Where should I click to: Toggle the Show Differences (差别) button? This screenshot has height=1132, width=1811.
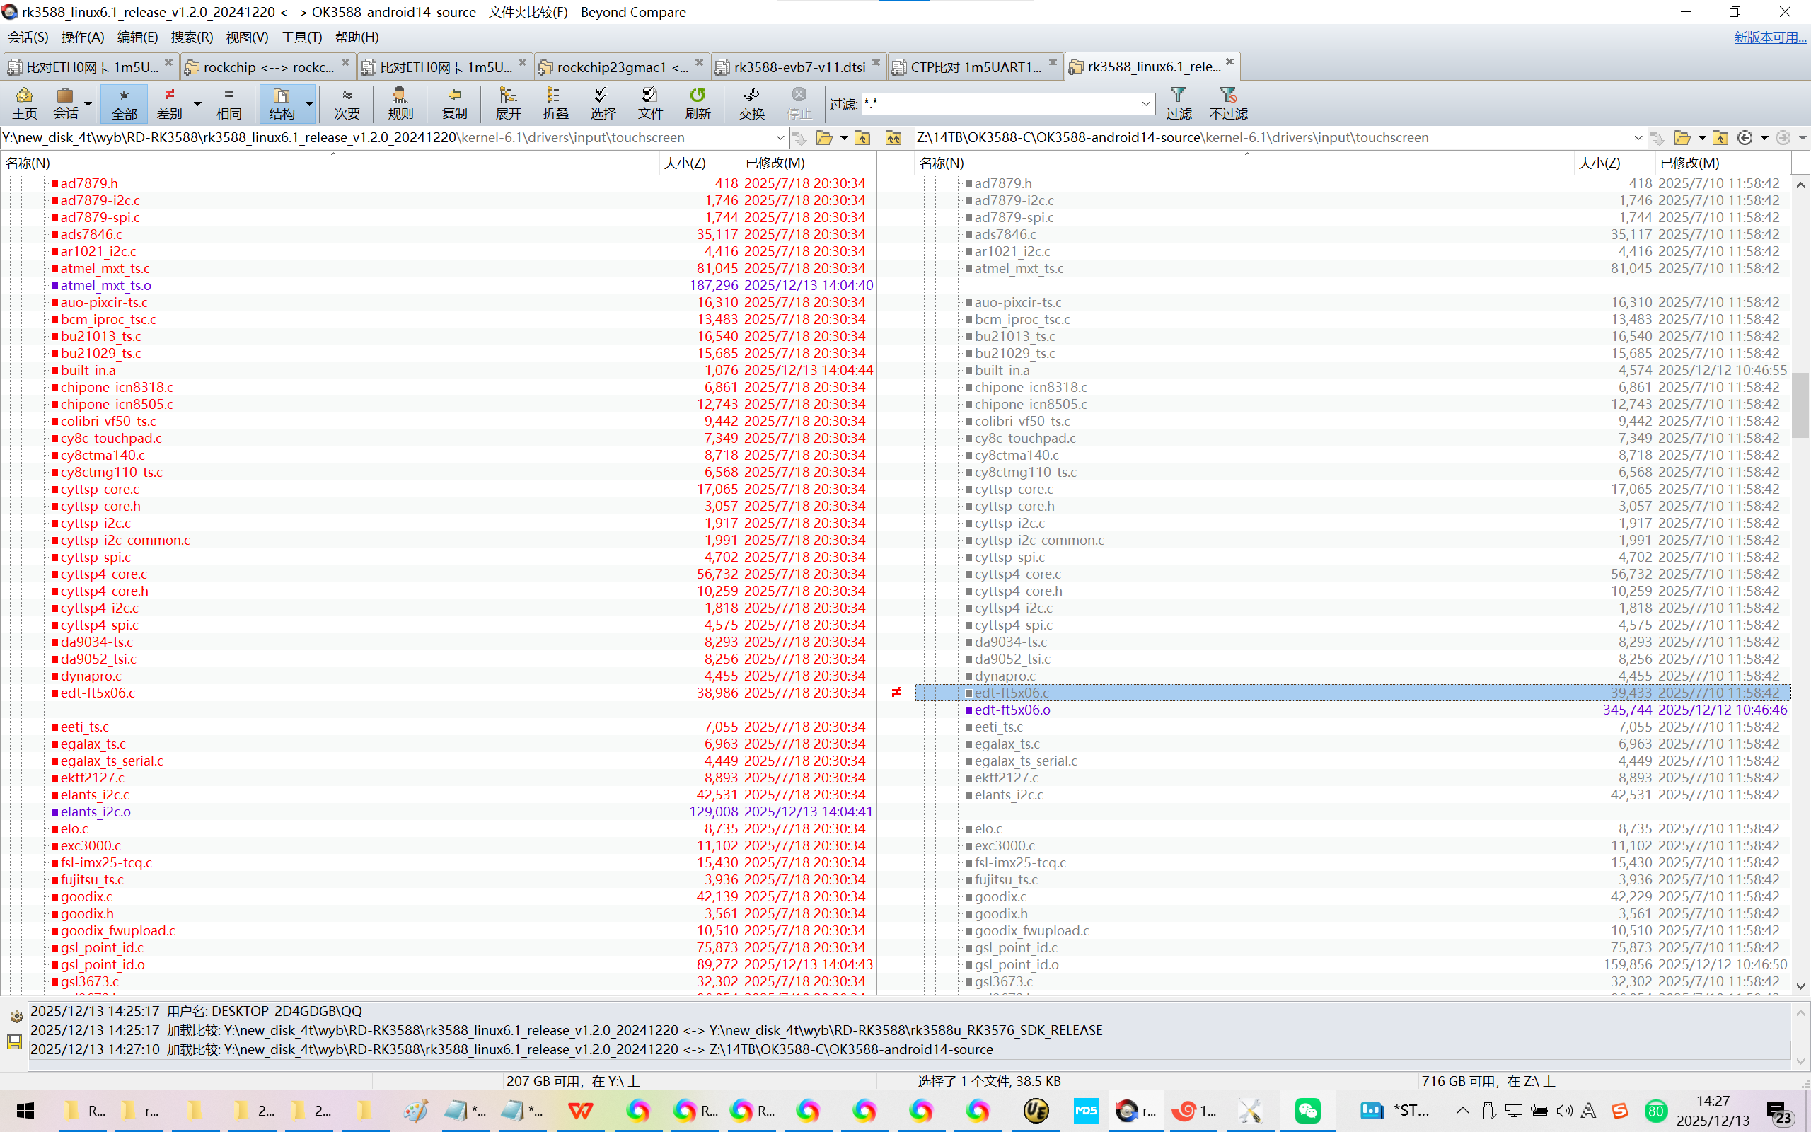coord(169,103)
